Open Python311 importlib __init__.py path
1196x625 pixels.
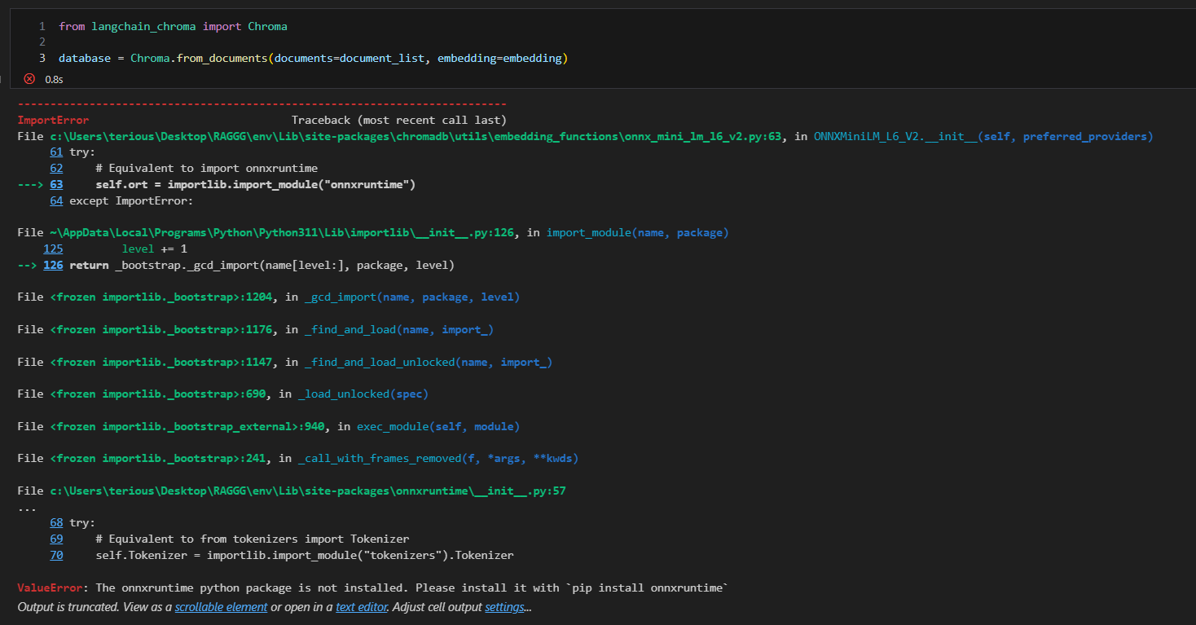pyautogui.click(x=282, y=233)
